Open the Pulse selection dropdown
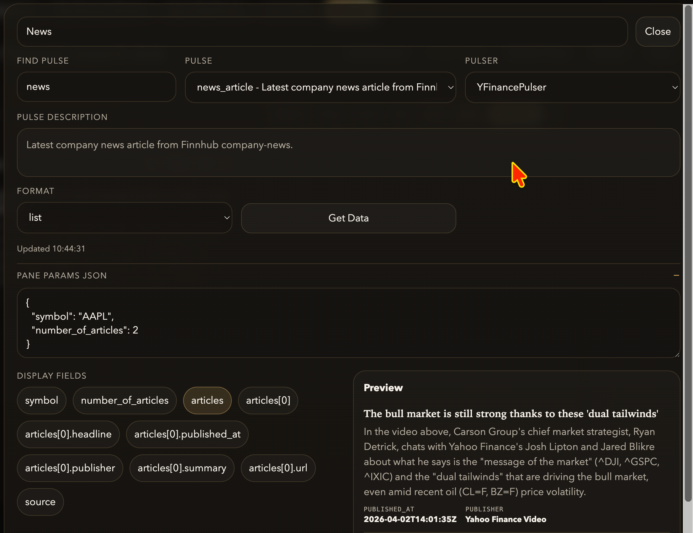 point(320,87)
